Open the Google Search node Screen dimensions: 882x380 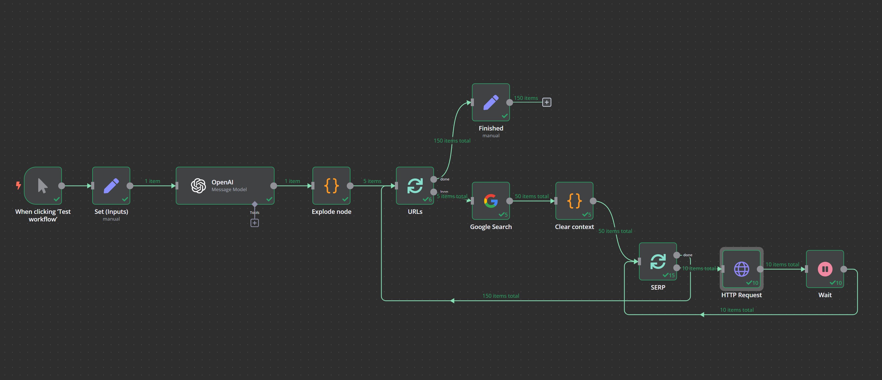coord(491,202)
